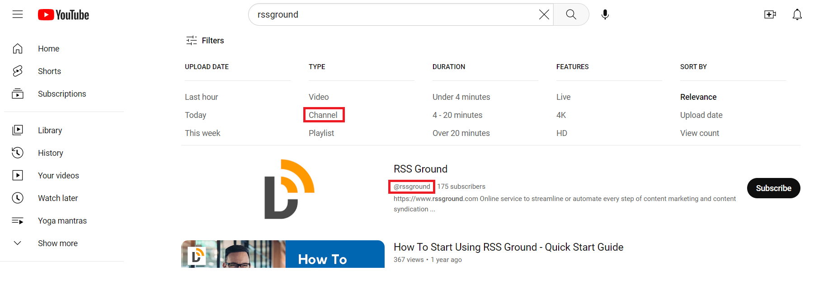Click the 175 subscribers text
814x285 pixels.
(461, 187)
